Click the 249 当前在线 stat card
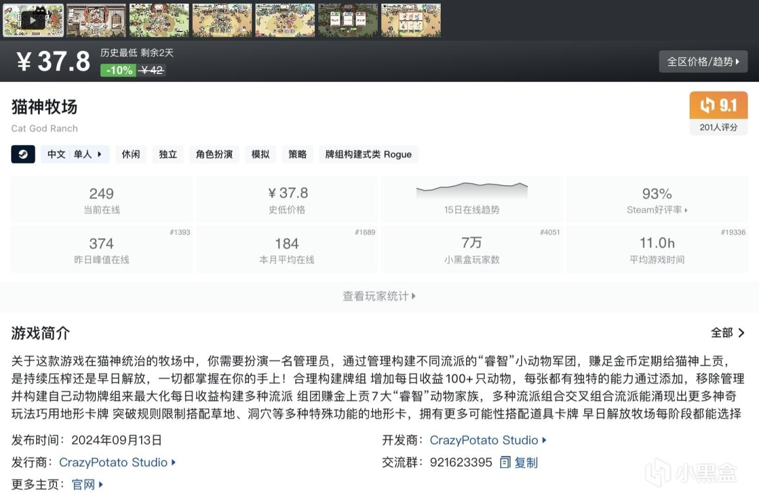 tap(101, 200)
